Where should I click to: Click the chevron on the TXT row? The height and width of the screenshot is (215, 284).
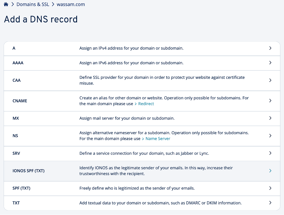270,203
